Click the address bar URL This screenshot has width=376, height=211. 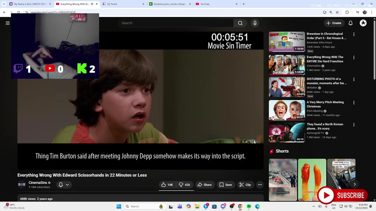point(53,12)
